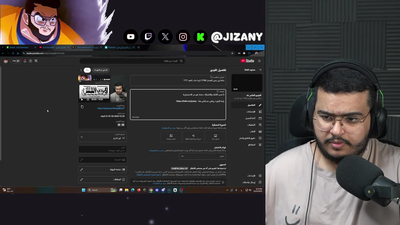Click the إنشاء create button
This screenshot has width=400, height=225.
point(16,61)
